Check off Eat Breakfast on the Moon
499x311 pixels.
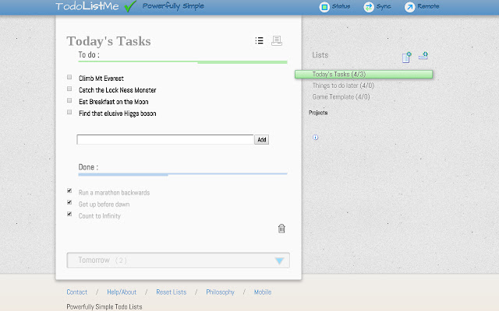point(69,100)
